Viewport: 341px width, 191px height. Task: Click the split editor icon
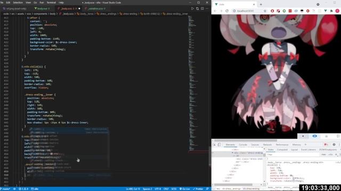[202, 8]
